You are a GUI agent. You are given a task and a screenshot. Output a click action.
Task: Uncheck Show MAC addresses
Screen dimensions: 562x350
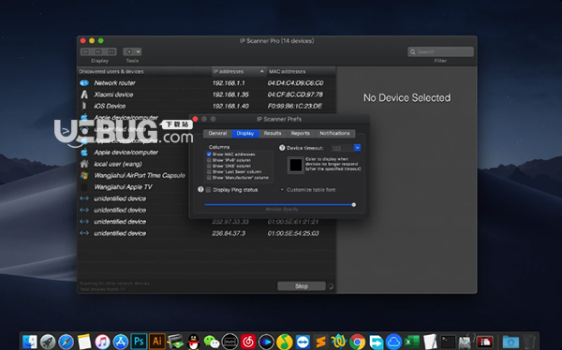click(209, 154)
